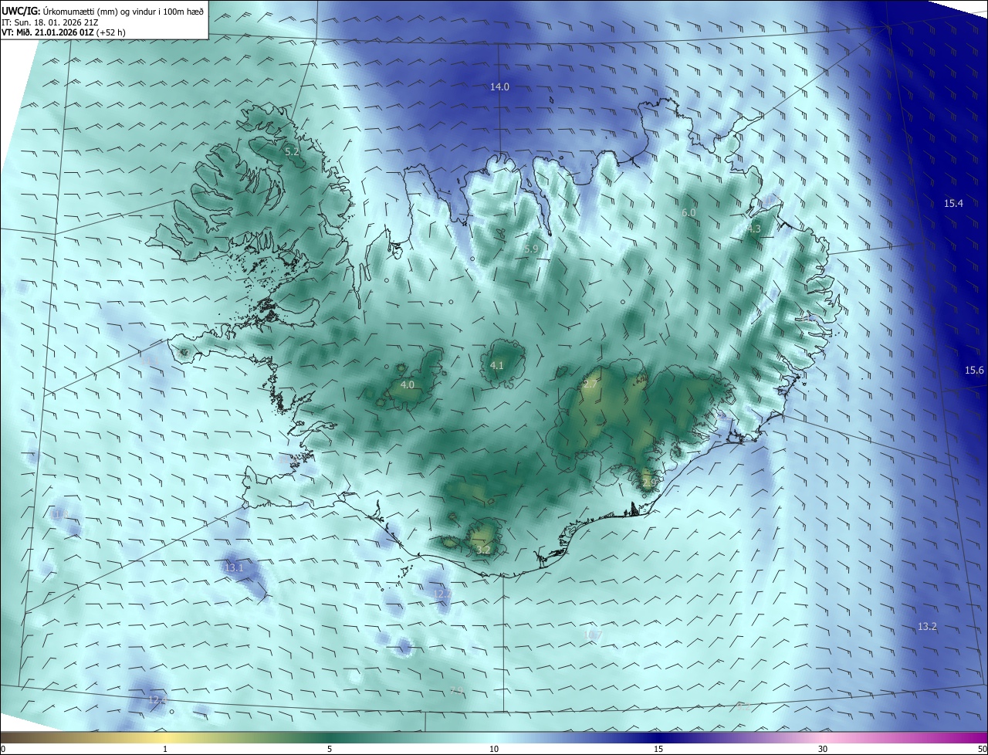Click the 13.2 value in the southeast sea
The width and height of the screenshot is (988, 755).
click(927, 627)
